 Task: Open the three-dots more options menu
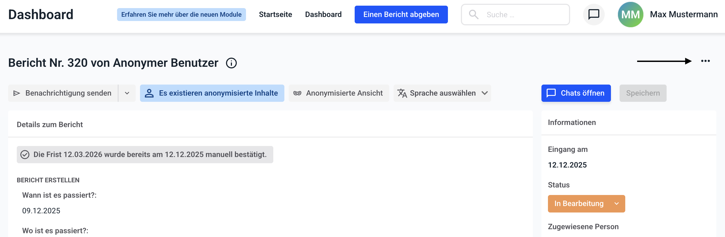click(705, 61)
